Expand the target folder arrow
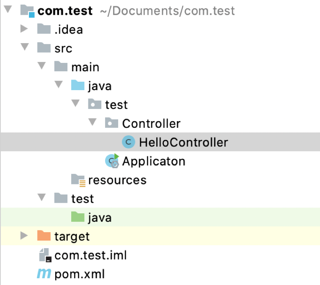The width and height of the screenshot is (320, 285). click(x=24, y=236)
